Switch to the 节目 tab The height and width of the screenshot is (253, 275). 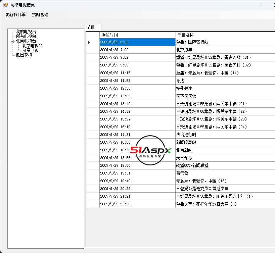click(x=91, y=28)
